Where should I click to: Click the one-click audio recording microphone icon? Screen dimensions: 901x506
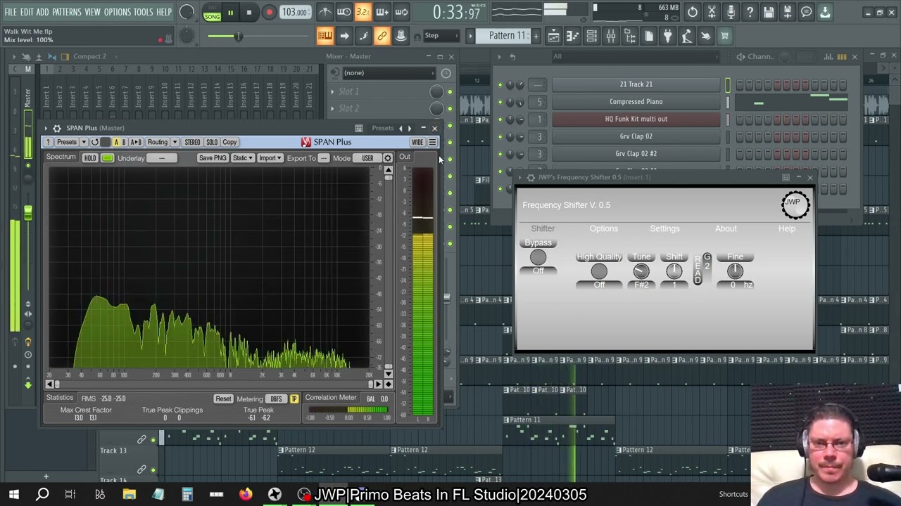click(x=731, y=12)
